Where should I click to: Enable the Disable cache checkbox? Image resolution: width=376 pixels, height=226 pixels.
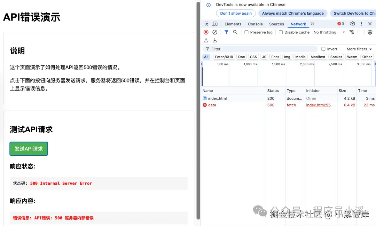point(281,32)
